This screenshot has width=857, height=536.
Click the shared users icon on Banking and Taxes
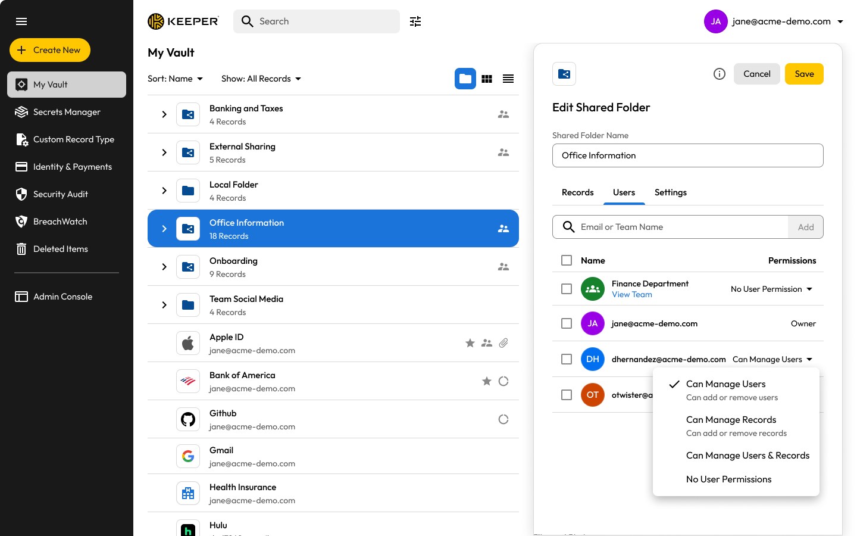tap(503, 114)
